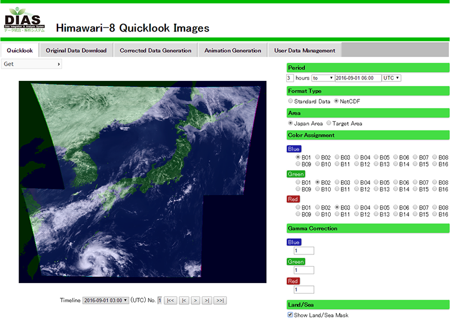This screenshot has width=450, height=319.
Task: Open the period 'to' direction dropdown
Action: coord(322,78)
